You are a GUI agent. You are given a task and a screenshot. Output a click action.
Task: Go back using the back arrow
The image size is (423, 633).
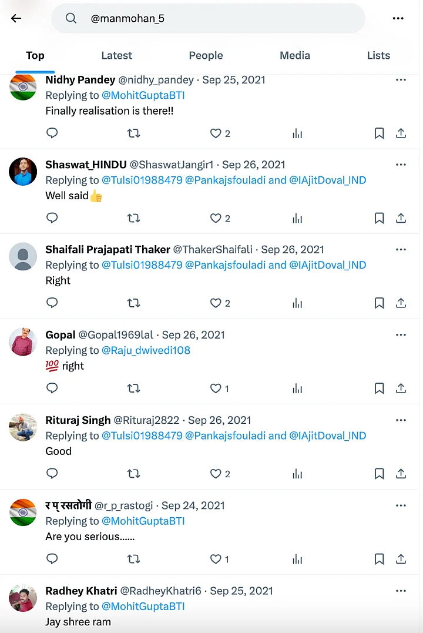click(x=16, y=18)
